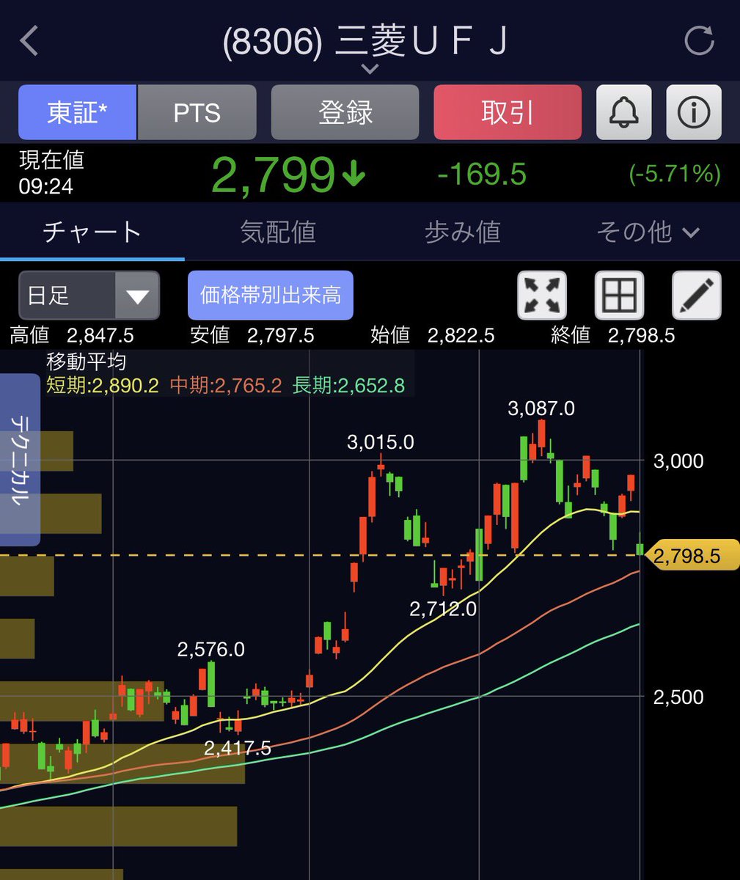Open the chart drawing pencil tool
This screenshot has height=880, width=740.
[x=697, y=296]
